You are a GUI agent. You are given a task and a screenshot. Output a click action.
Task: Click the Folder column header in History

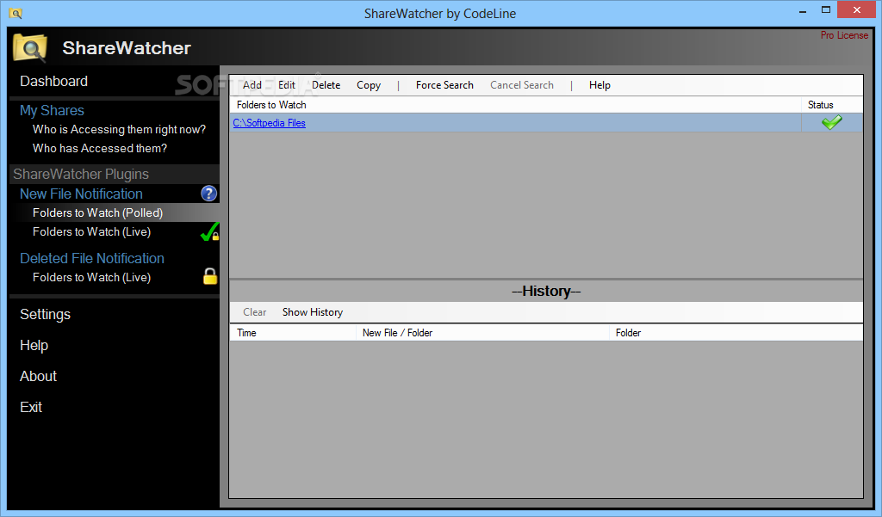point(736,333)
